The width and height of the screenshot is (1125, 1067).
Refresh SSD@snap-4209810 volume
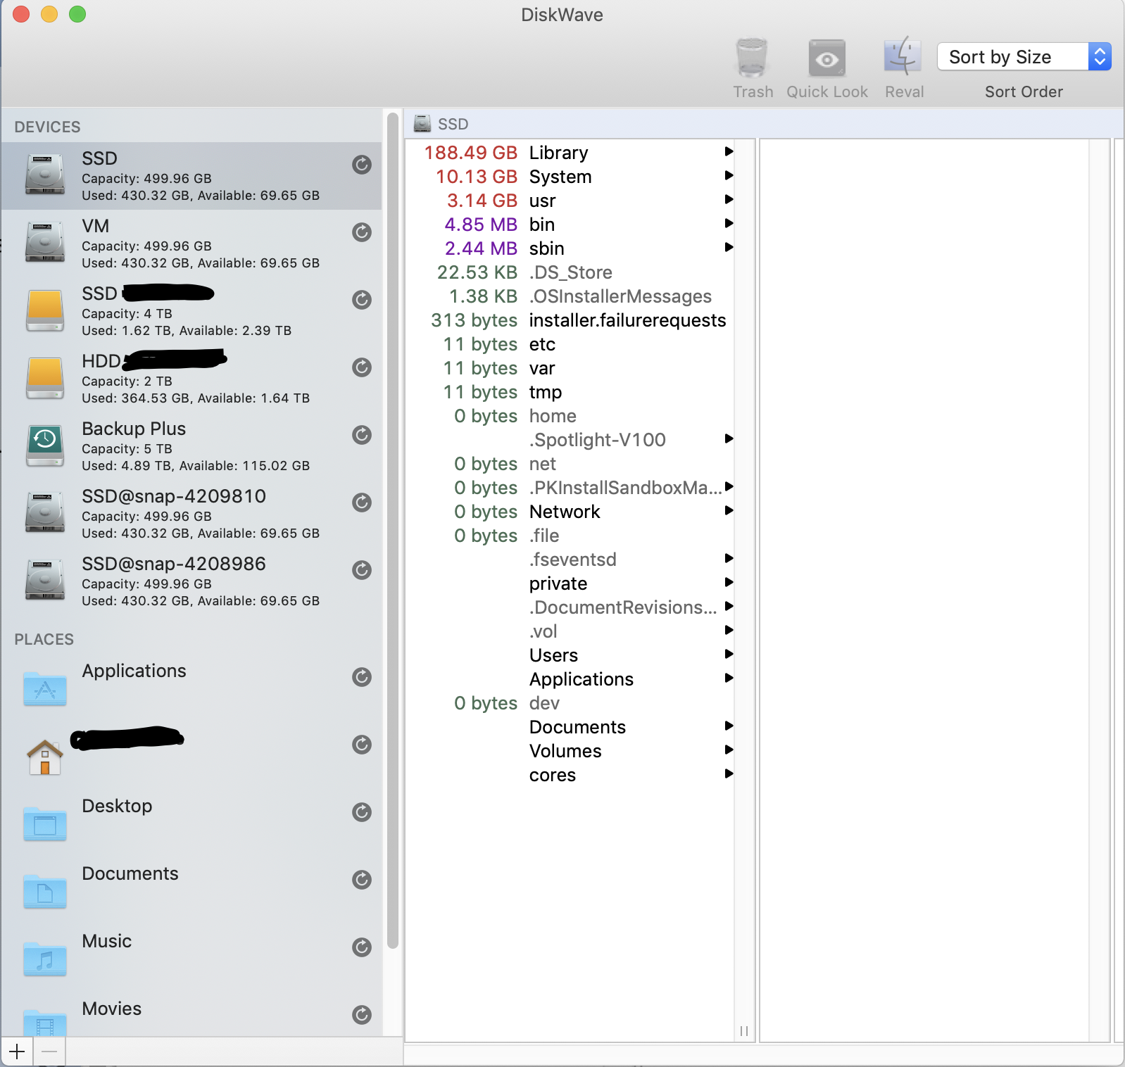[362, 503]
